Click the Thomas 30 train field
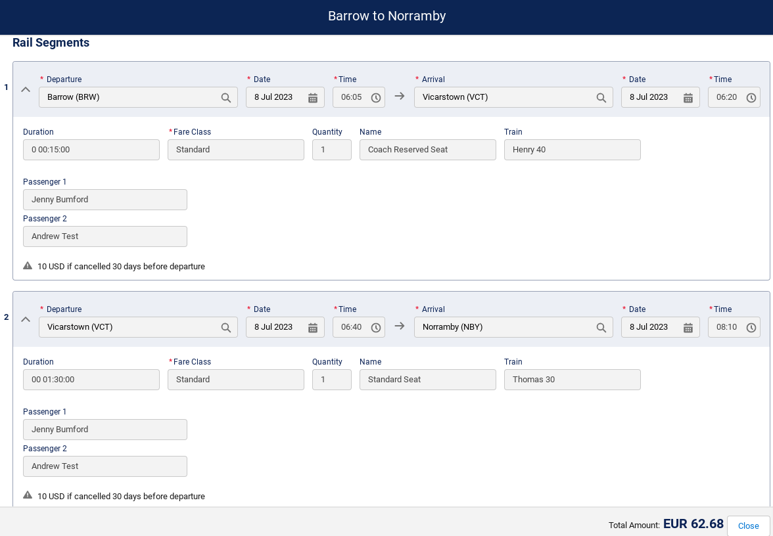The height and width of the screenshot is (536, 773). point(572,380)
